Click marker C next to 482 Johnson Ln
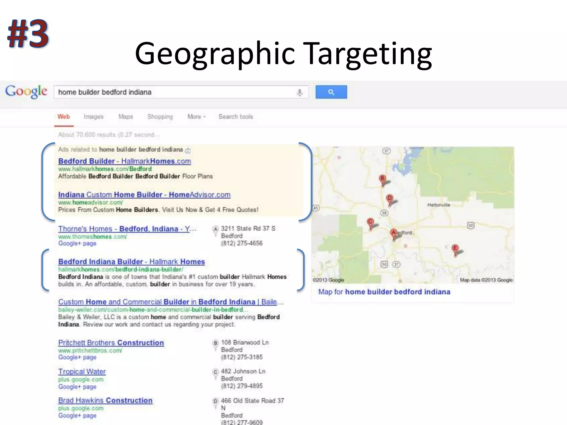This screenshot has height=425, width=567. pos(215,374)
